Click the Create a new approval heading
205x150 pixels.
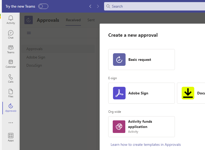(133, 35)
